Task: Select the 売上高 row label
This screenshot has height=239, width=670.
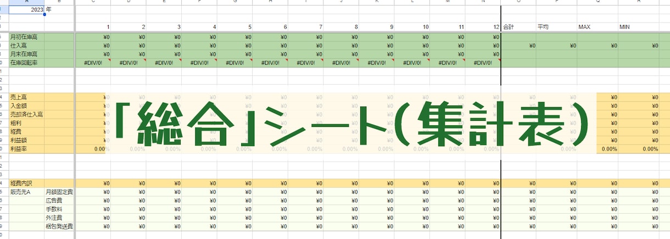Action: (x=27, y=97)
